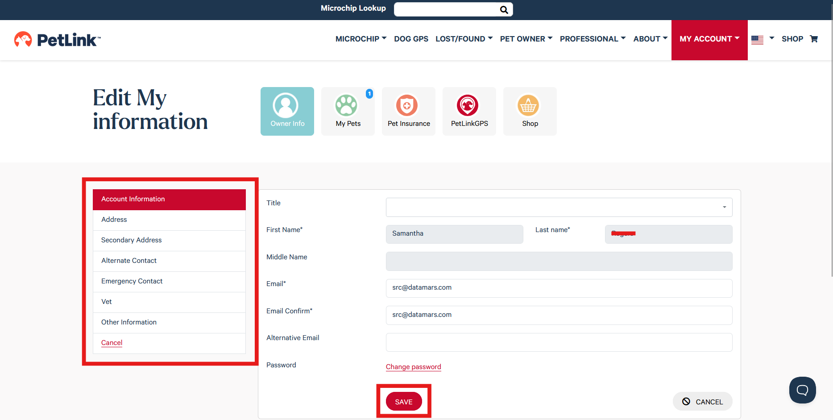
Task: Click the "Edit My information" heading
Action: (150, 110)
